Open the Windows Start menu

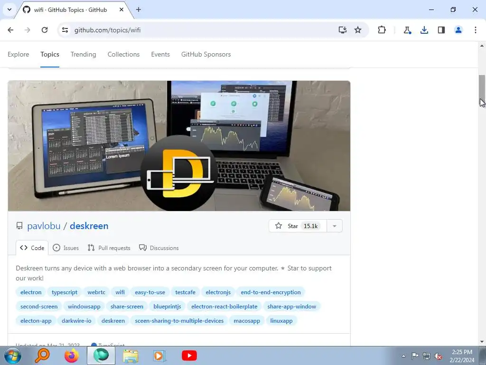[12, 355]
